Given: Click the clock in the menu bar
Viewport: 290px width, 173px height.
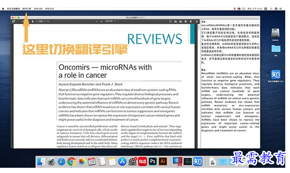Looking at the screenshot, I should click(x=255, y=9).
